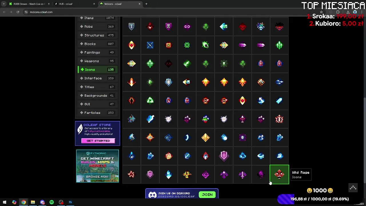Select the green skull in square frame icon

224,64
